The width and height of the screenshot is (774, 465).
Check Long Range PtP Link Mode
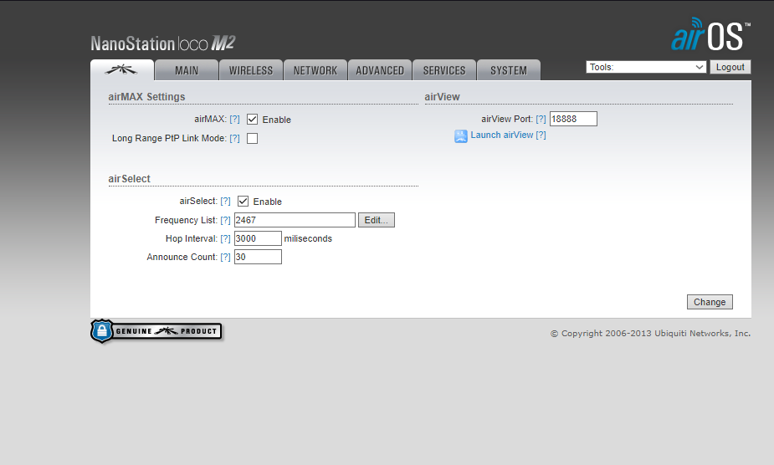click(x=252, y=138)
